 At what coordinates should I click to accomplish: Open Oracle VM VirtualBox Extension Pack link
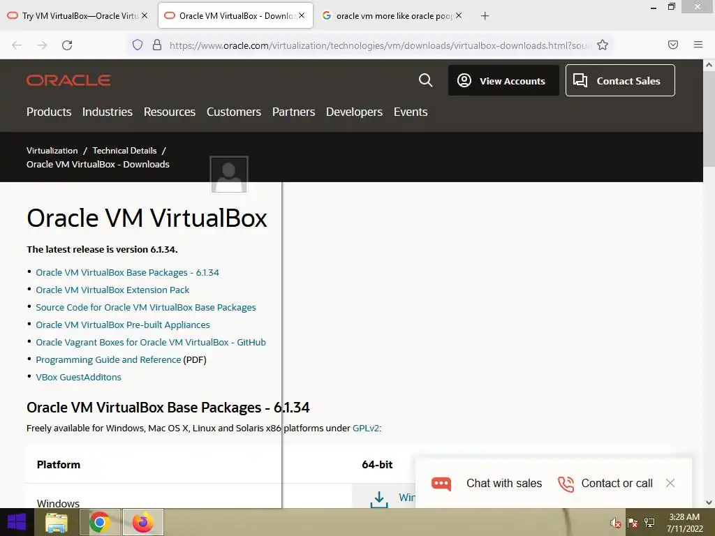coord(112,290)
